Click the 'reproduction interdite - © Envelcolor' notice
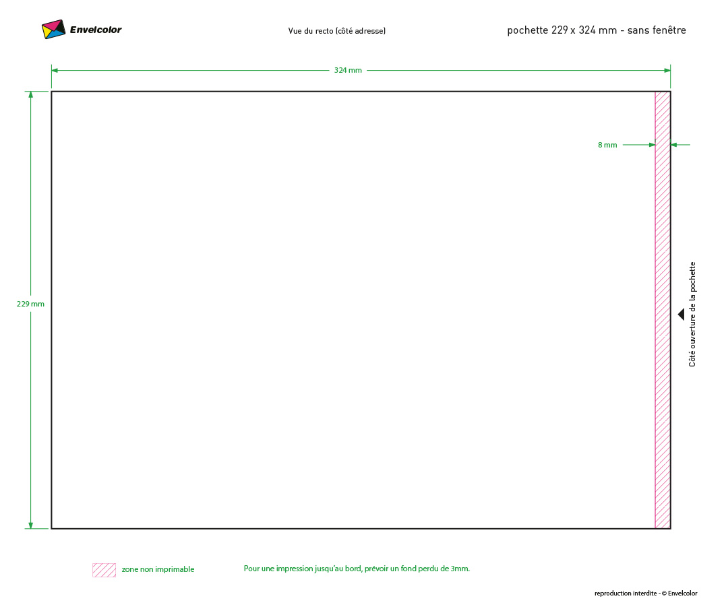 click(645, 593)
